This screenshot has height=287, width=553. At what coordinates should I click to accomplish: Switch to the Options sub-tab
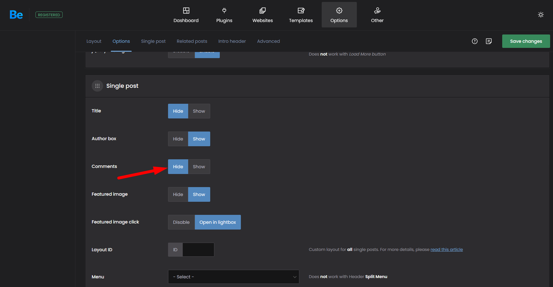(121, 41)
